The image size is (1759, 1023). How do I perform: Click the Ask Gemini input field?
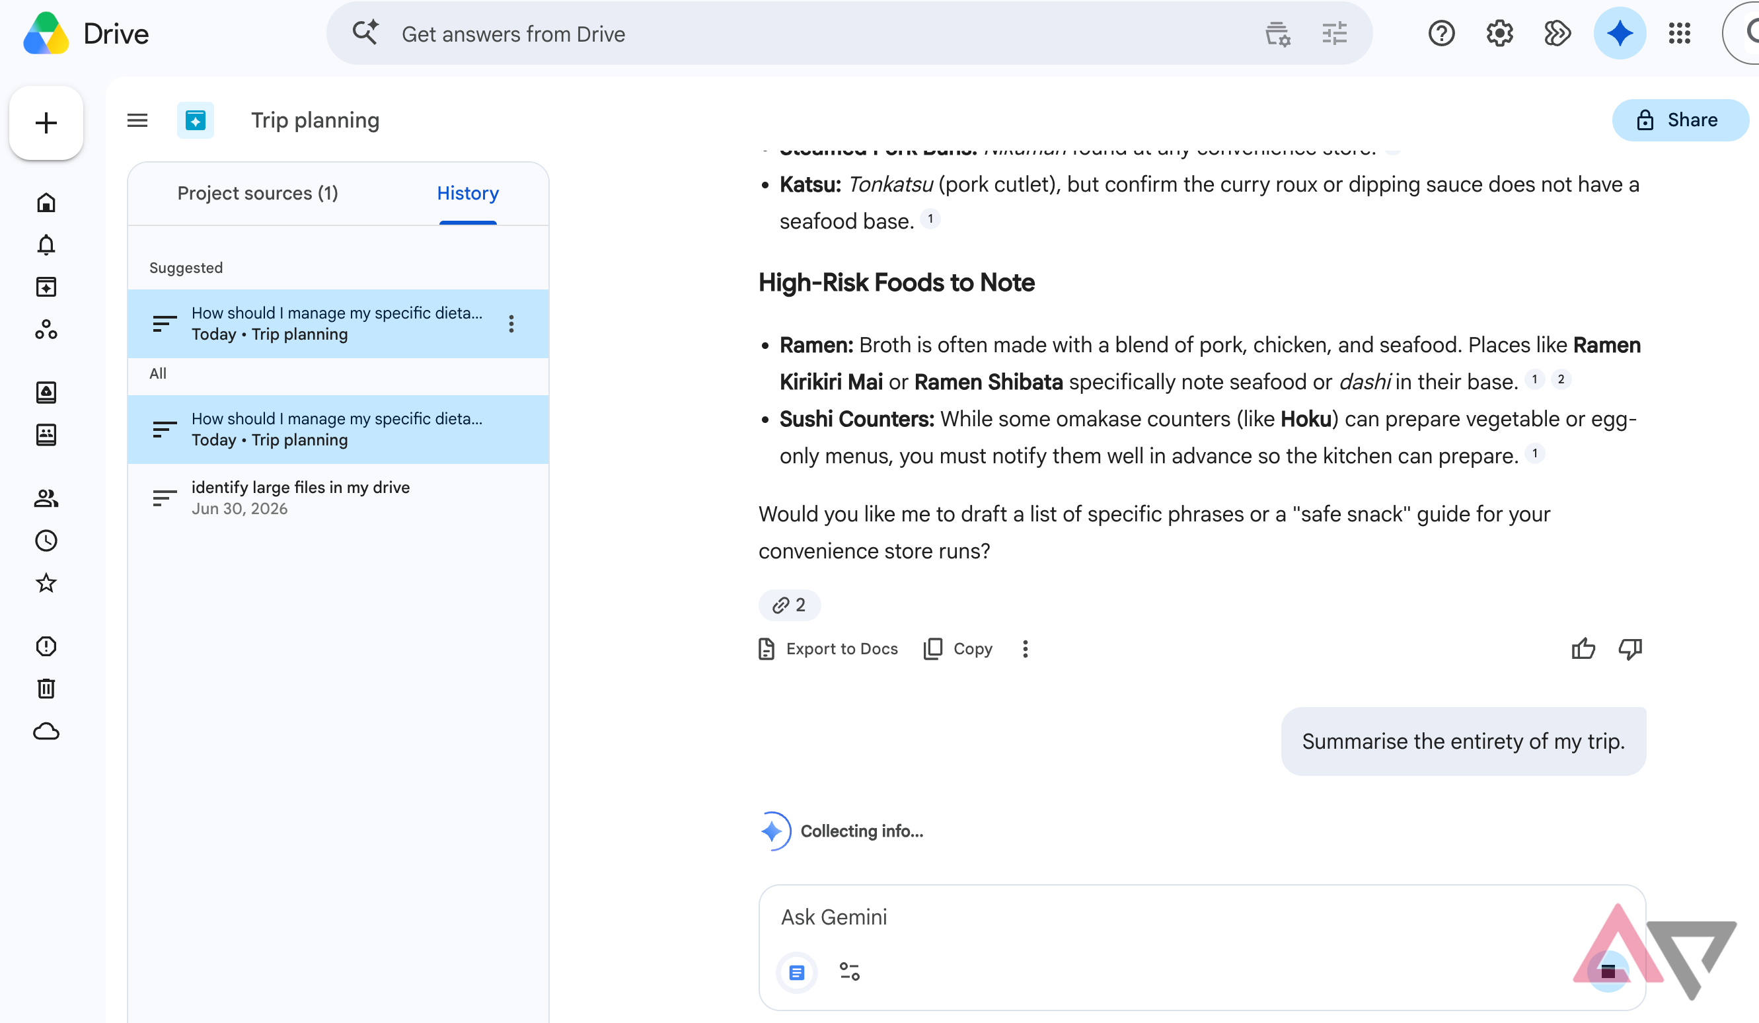1201,917
